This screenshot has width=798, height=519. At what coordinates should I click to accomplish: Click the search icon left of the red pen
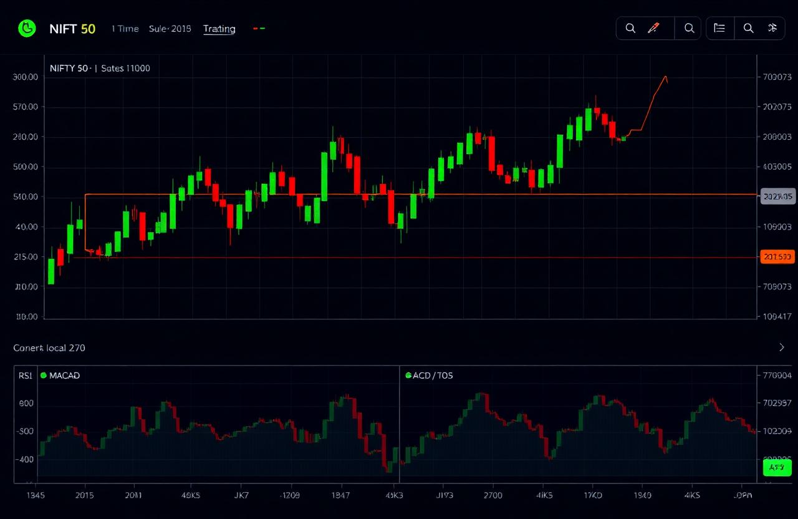point(630,28)
